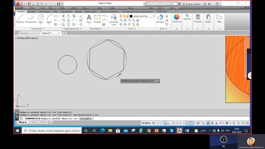Image resolution: width=265 pixels, height=149 pixels.
Task: Switch to the Управление ribbon tab
Action: 66,12
